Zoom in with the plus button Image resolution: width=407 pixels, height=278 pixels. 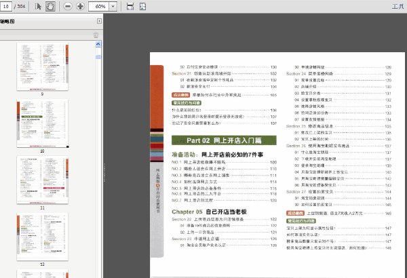[80, 6]
